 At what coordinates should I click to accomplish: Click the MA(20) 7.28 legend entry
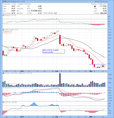click(8, 31)
